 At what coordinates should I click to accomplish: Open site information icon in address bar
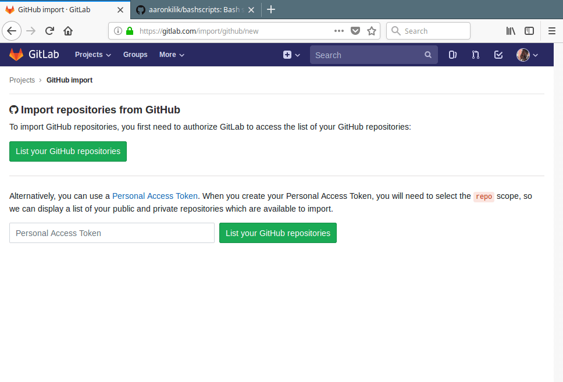pyautogui.click(x=117, y=31)
